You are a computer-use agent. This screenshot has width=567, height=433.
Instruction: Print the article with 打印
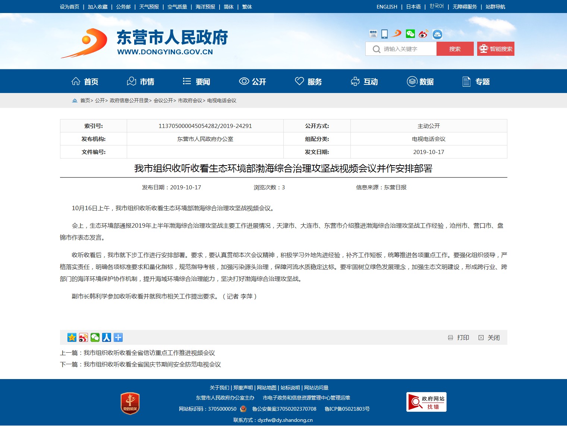(459, 337)
